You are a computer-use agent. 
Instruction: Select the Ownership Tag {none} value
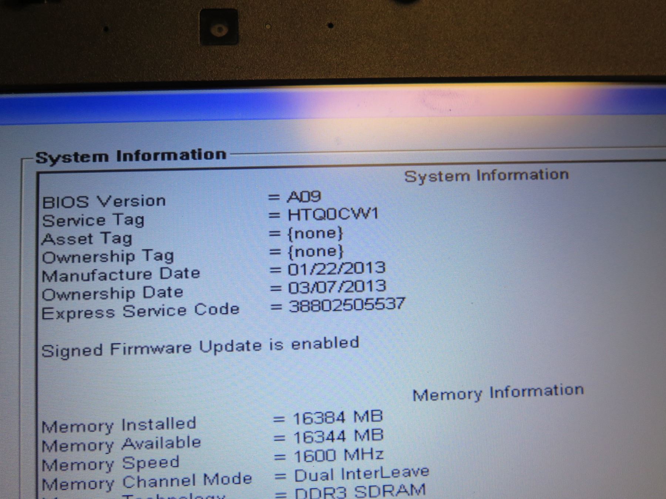315,252
